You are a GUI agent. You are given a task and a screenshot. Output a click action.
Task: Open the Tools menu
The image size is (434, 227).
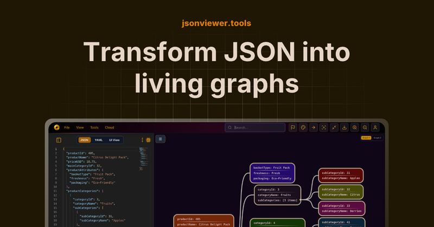(94, 127)
